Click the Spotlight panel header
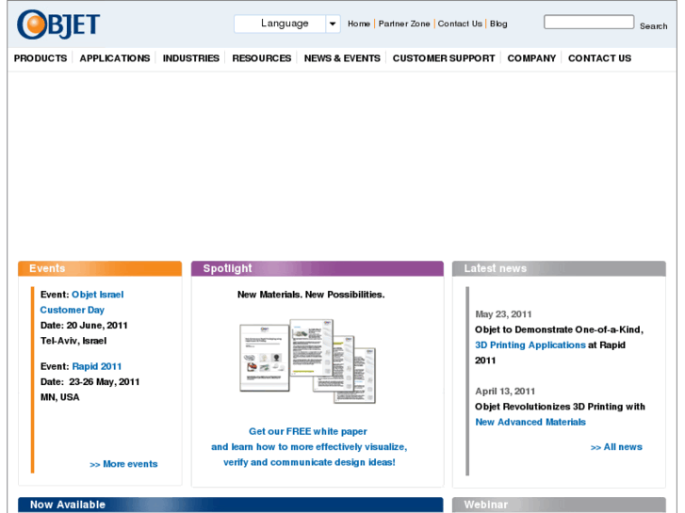This screenshot has width=685, height=513. pos(318,268)
